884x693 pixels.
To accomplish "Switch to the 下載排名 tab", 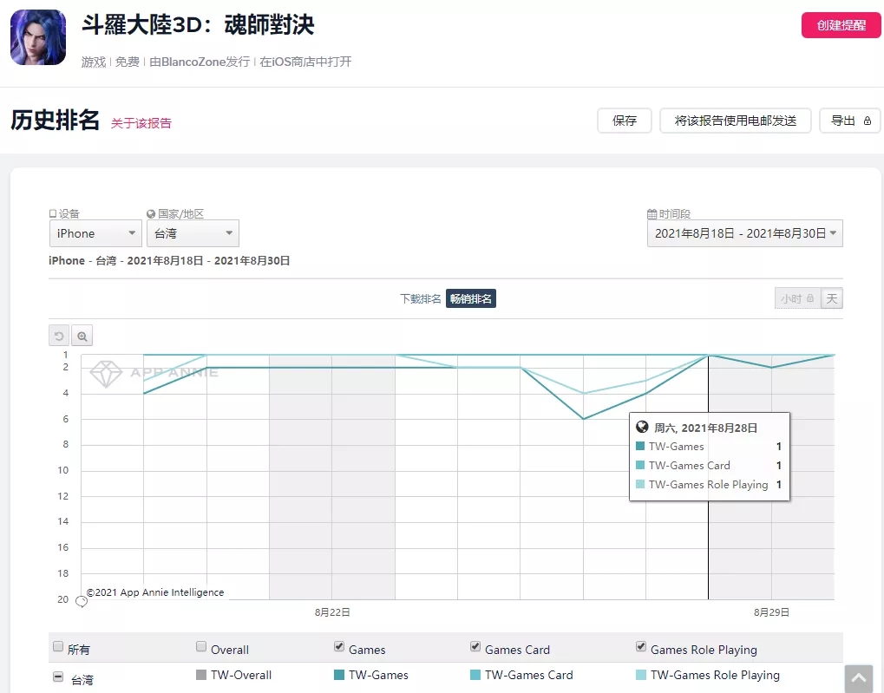I will (420, 298).
